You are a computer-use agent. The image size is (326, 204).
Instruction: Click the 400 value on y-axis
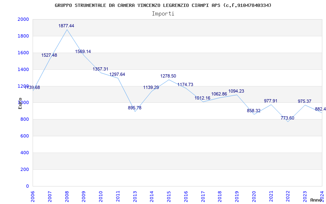25,153
